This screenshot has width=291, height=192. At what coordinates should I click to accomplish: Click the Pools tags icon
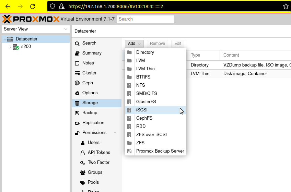[83, 182]
